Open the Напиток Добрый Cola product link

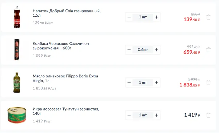(67, 13)
